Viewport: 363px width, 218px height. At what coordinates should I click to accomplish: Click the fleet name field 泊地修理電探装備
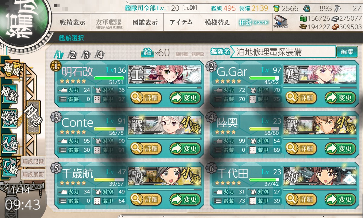click(x=283, y=52)
